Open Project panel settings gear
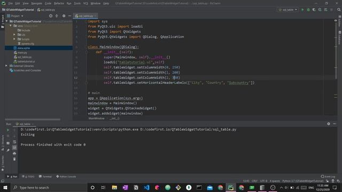 click(64, 16)
